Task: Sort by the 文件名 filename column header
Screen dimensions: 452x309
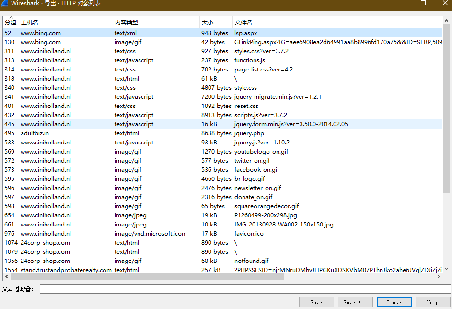Action: tap(337, 23)
